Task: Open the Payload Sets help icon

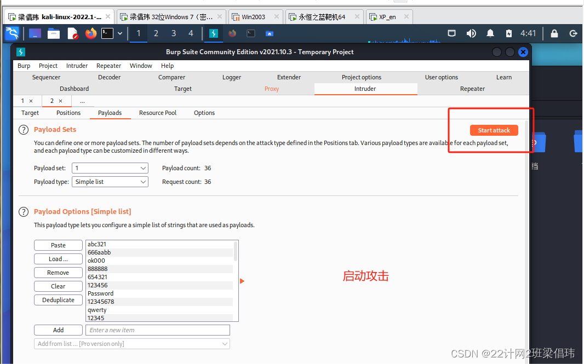Action: coord(24,130)
